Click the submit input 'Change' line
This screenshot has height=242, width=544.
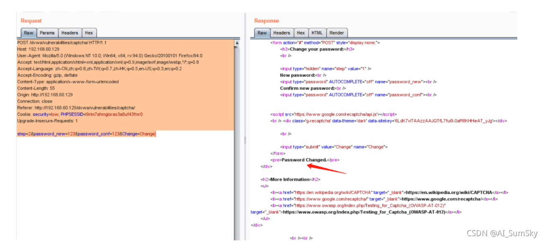coord(334,147)
